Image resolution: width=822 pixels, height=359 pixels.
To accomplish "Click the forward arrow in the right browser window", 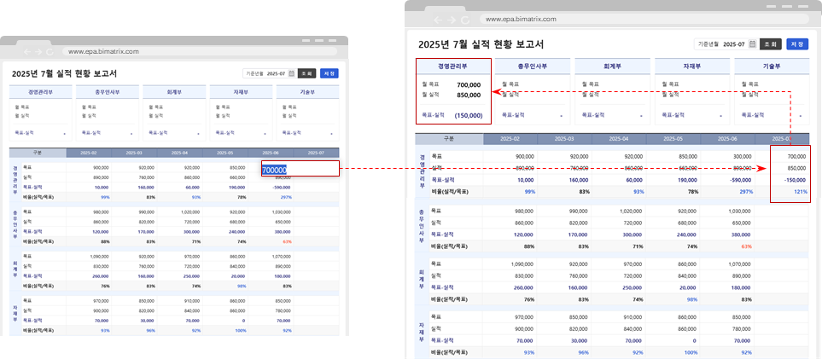I will click(451, 19).
